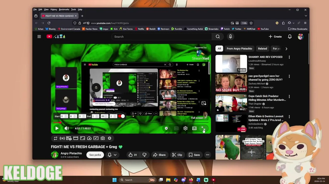Image resolution: width=329 pixels, height=184 pixels.
Task: Open the Angry Pistachio channel link
Action: click(71, 153)
